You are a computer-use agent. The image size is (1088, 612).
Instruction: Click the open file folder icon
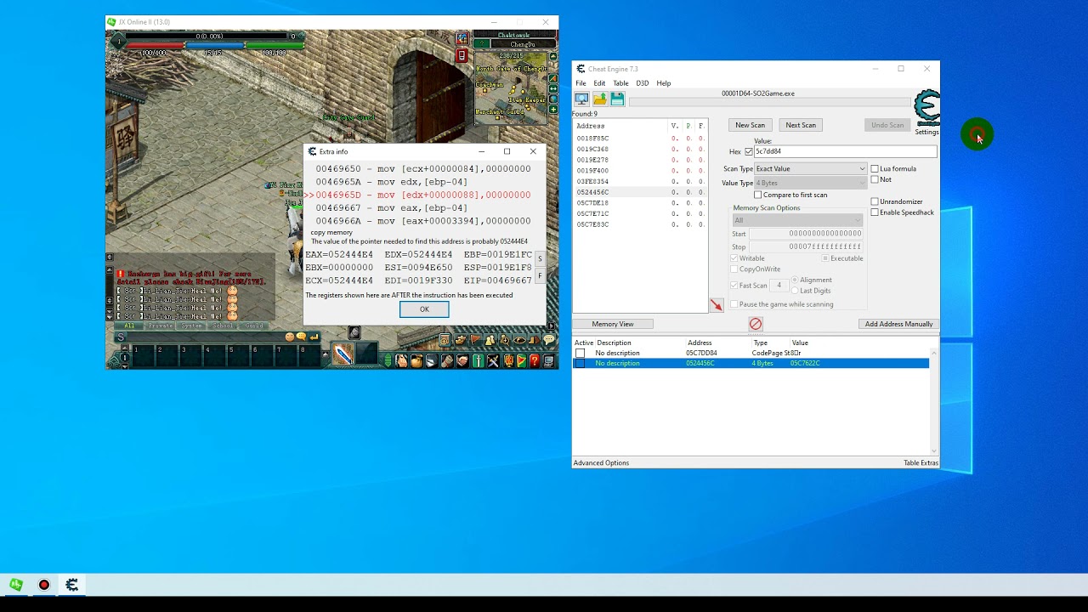(x=599, y=99)
